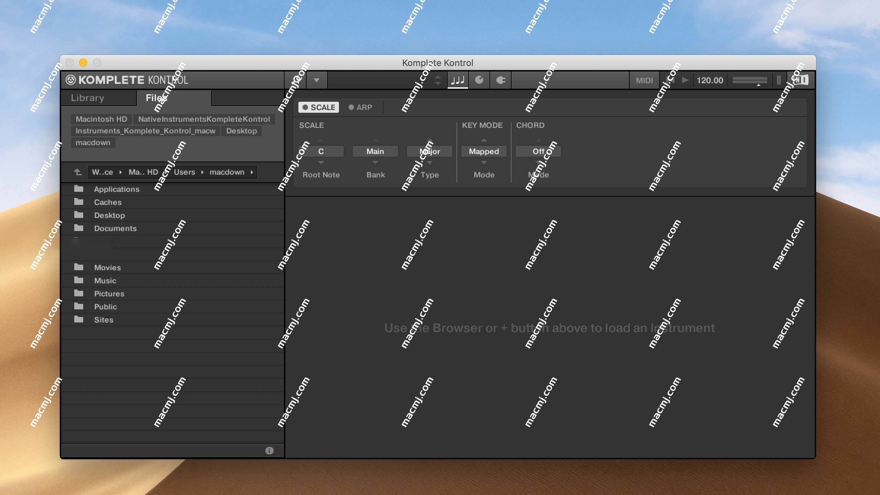Click the Scale mode icon in toolbar

click(x=458, y=79)
